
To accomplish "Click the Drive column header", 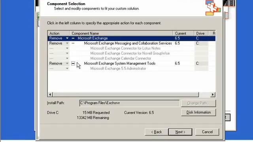I will [x=201, y=33].
